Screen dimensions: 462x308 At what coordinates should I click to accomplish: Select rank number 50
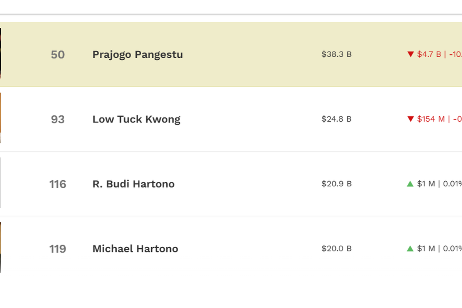click(58, 55)
